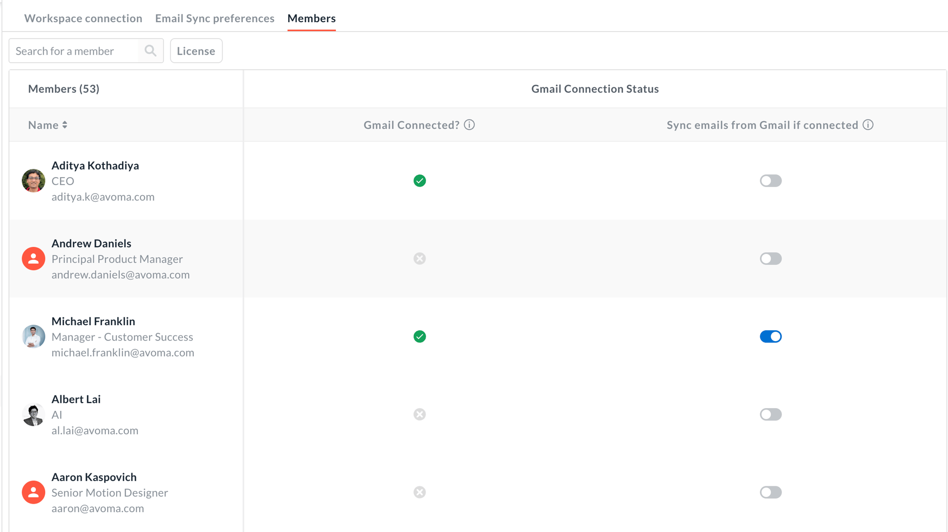Click Albert Lai's gray disconnected icon

tap(419, 414)
